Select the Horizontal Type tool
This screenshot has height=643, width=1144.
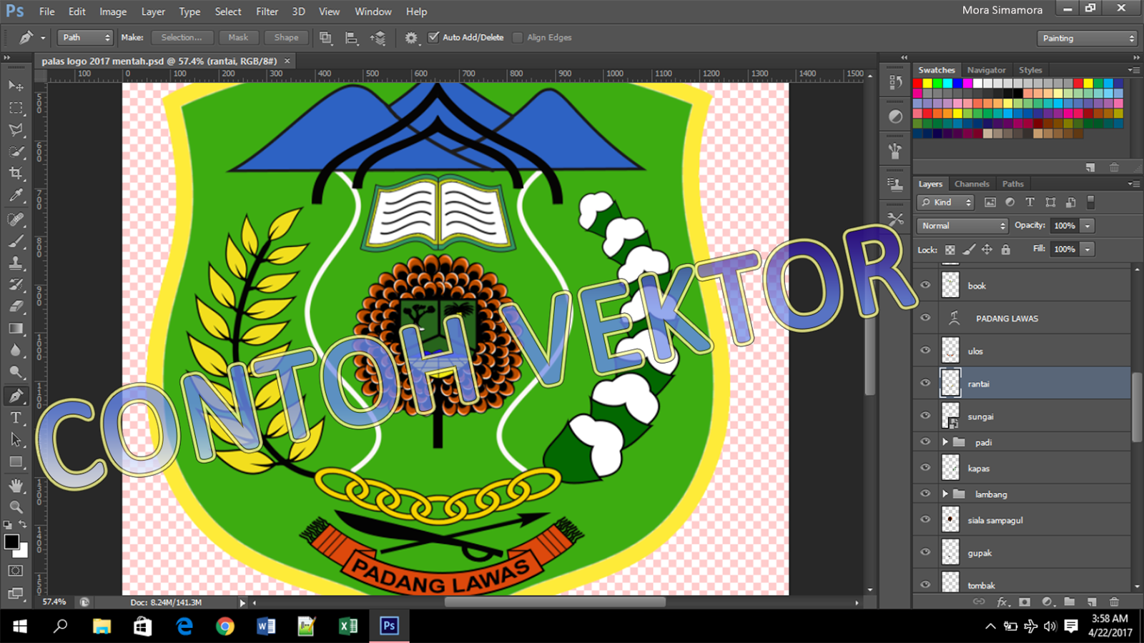click(x=16, y=418)
